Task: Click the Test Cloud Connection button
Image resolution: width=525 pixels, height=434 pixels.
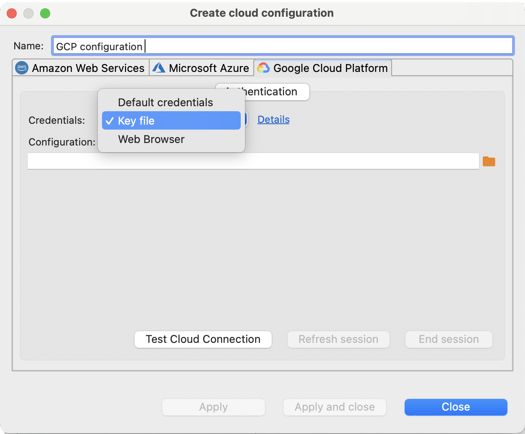Action: point(203,339)
